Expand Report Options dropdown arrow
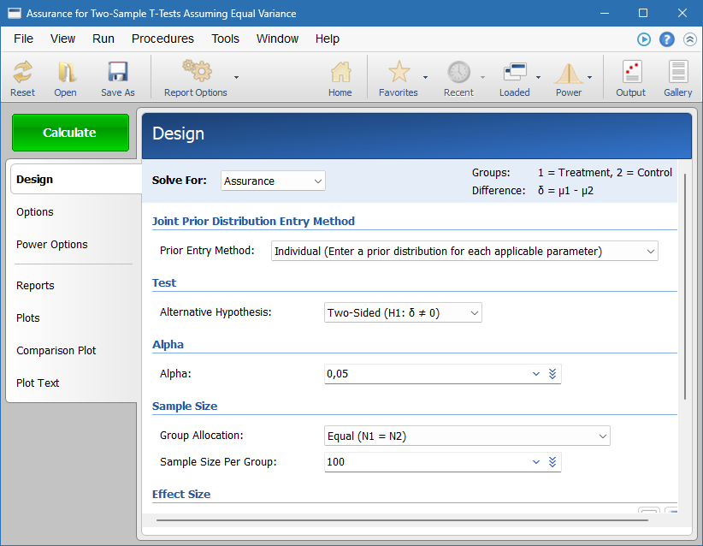703x546 pixels. [x=236, y=78]
